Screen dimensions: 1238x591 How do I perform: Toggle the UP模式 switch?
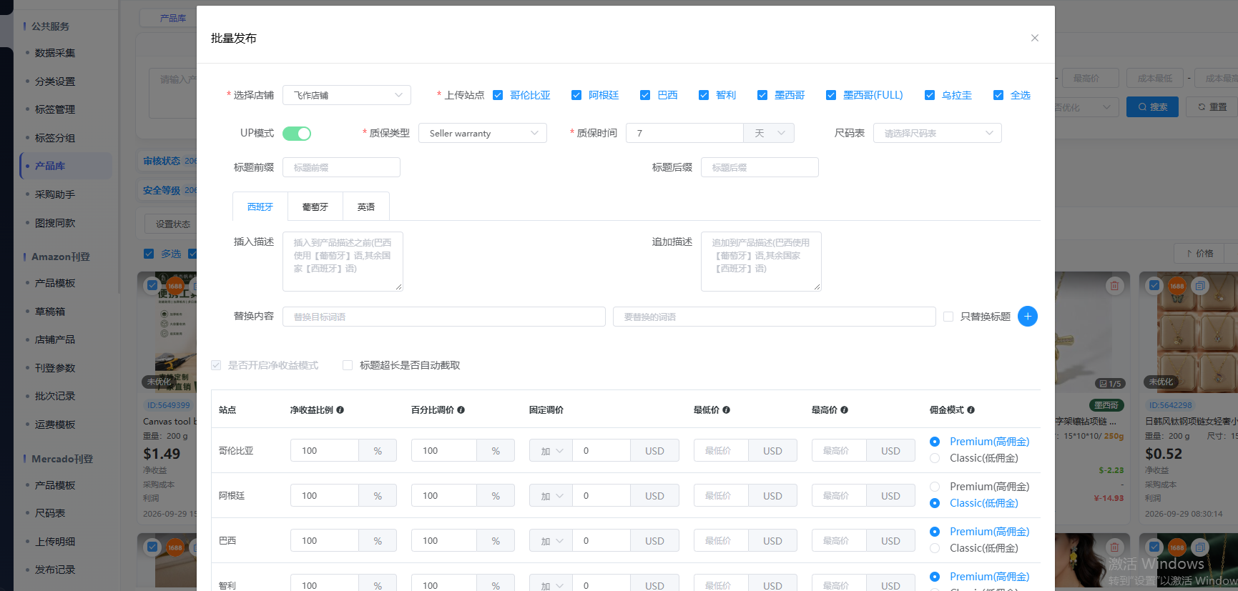(x=297, y=134)
